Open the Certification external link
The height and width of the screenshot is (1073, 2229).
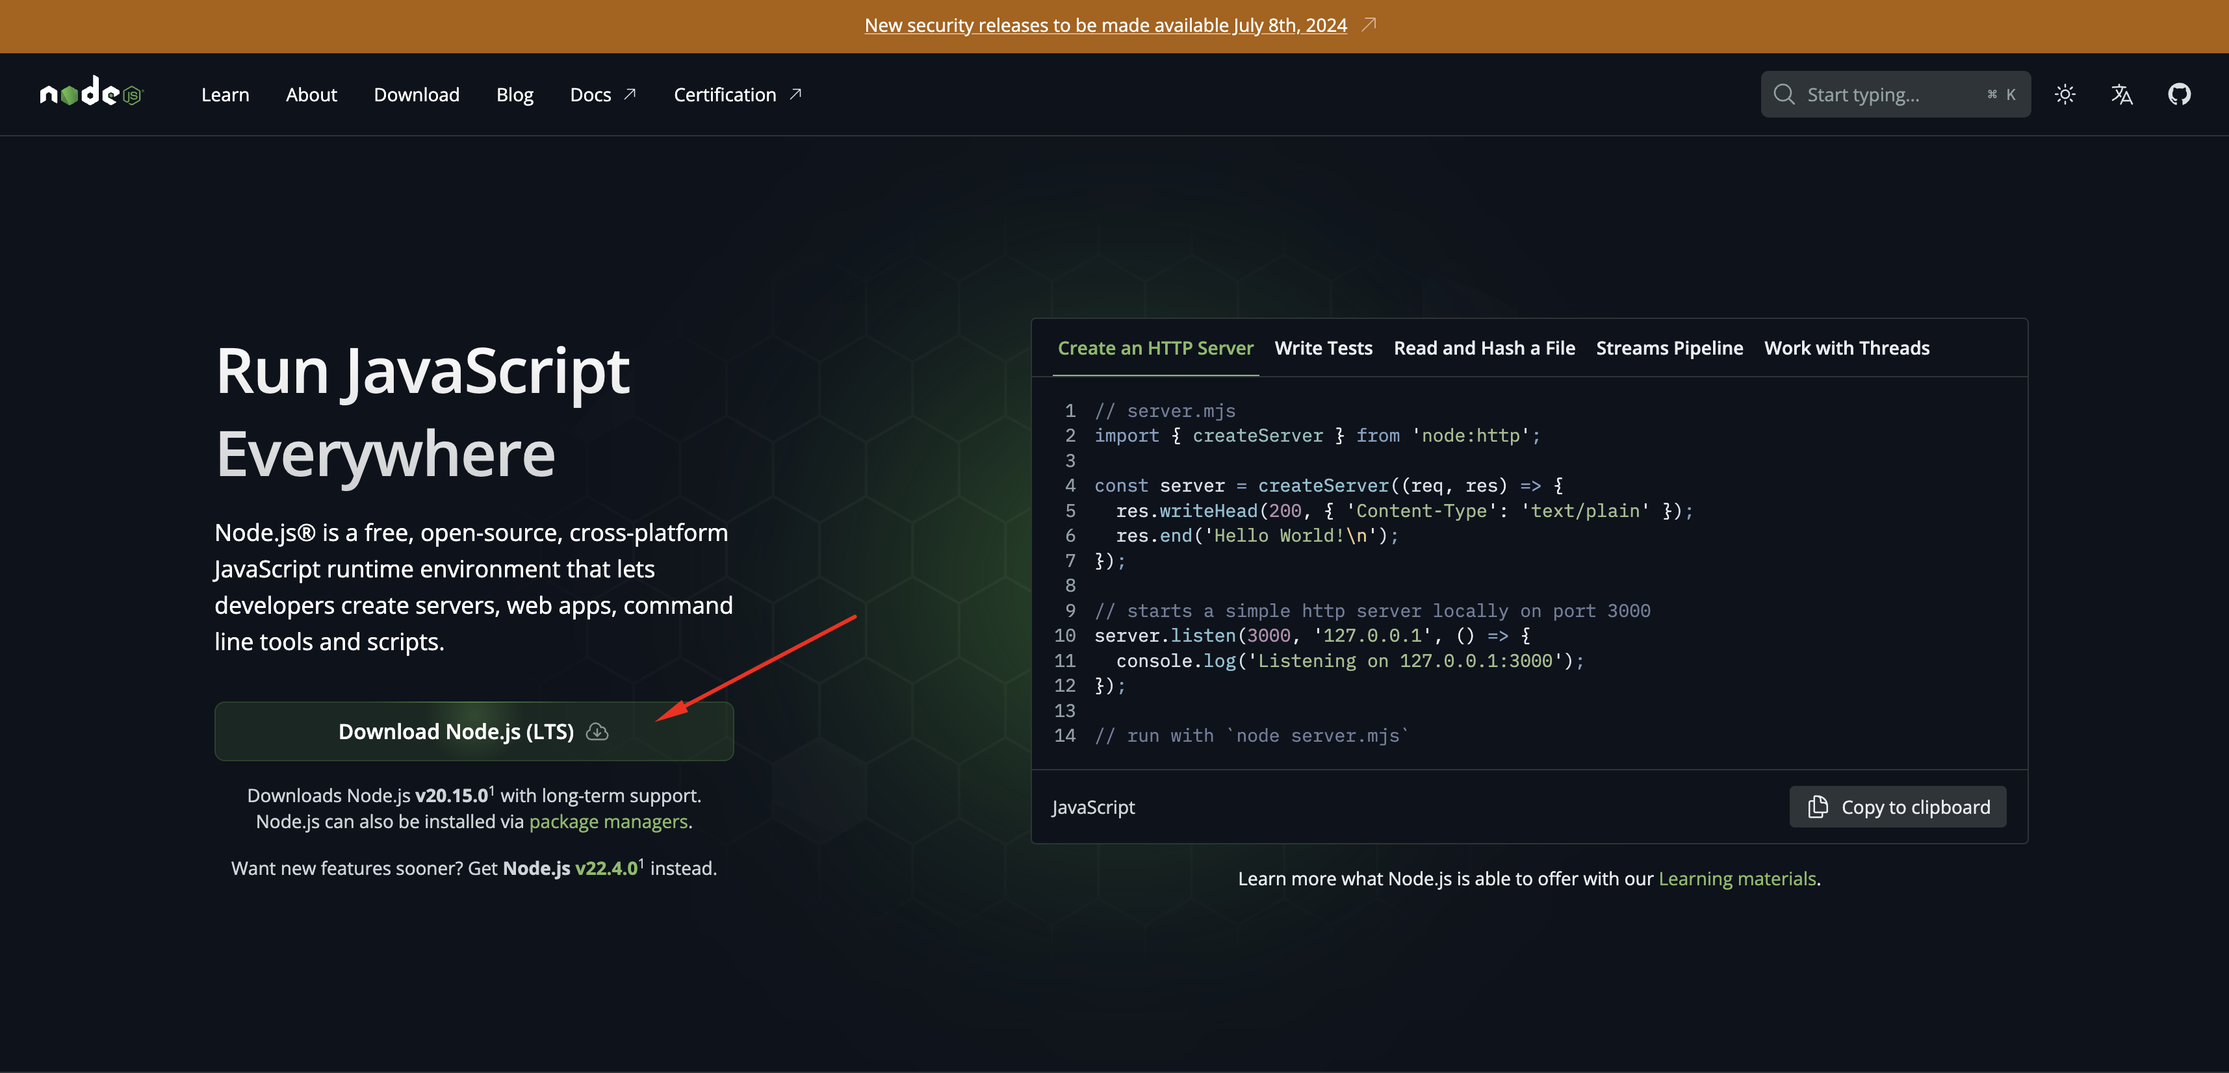[x=738, y=94]
